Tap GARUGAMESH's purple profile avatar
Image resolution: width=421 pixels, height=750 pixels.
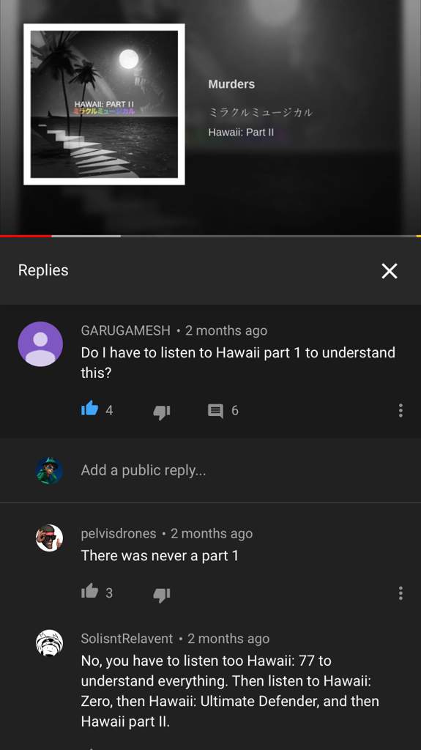click(40, 344)
